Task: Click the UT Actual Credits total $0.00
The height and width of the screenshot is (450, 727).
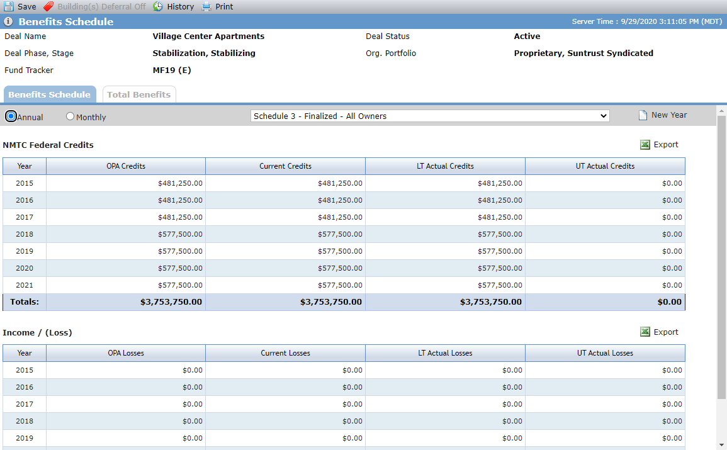Action: click(x=670, y=301)
